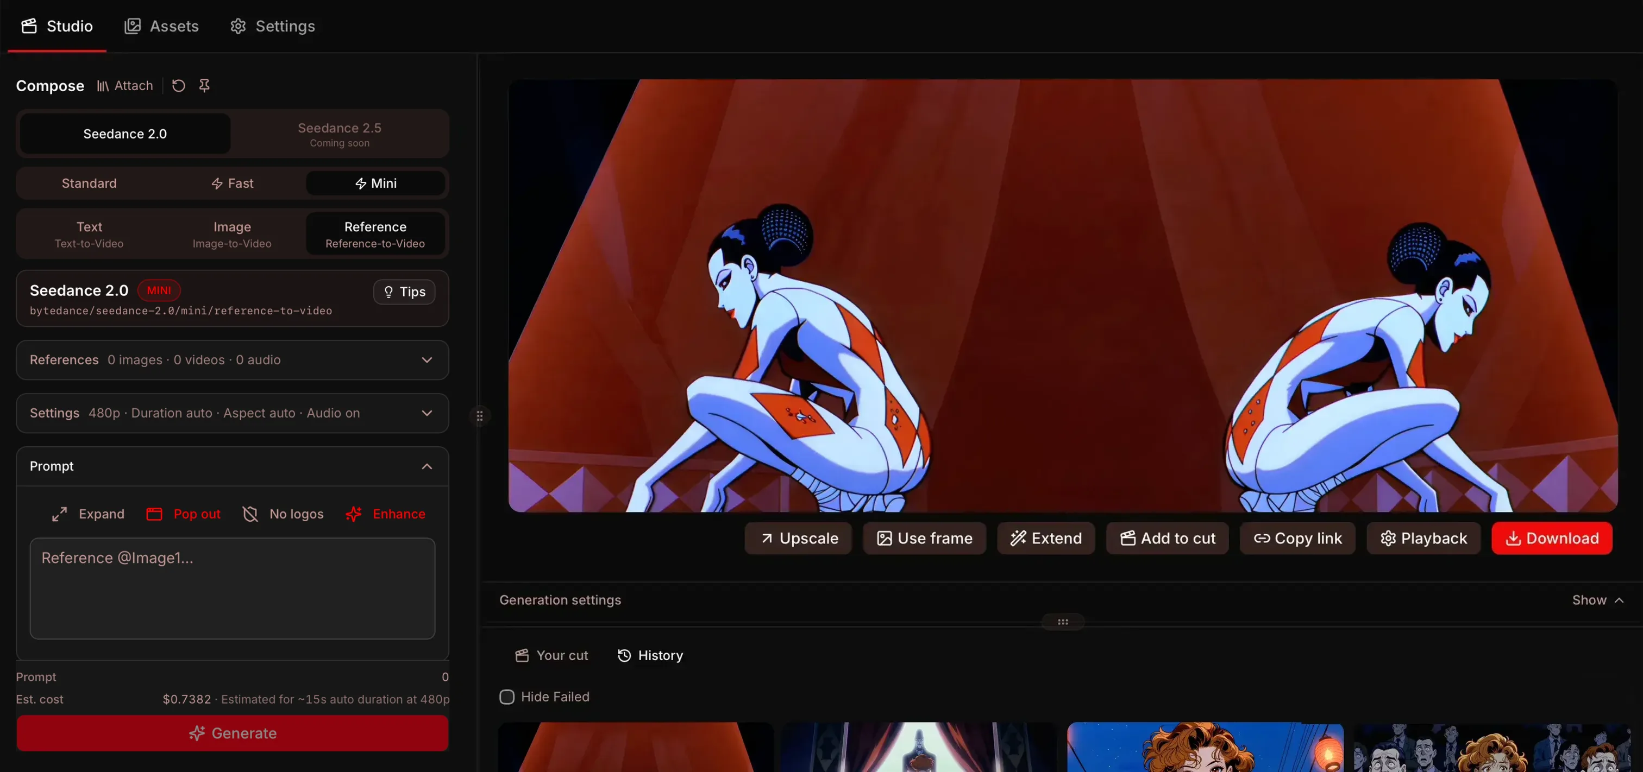Image resolution: width=1643 pixels, height=772 pixels.
Task: Click the lightning icon on Mini
Action: tap(360, 183)
